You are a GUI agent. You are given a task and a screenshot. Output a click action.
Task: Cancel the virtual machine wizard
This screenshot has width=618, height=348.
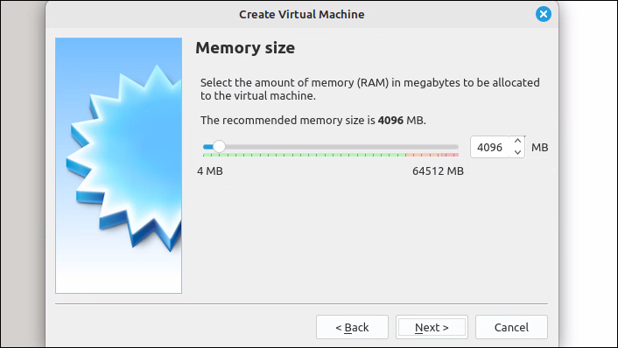click(511, 327)
